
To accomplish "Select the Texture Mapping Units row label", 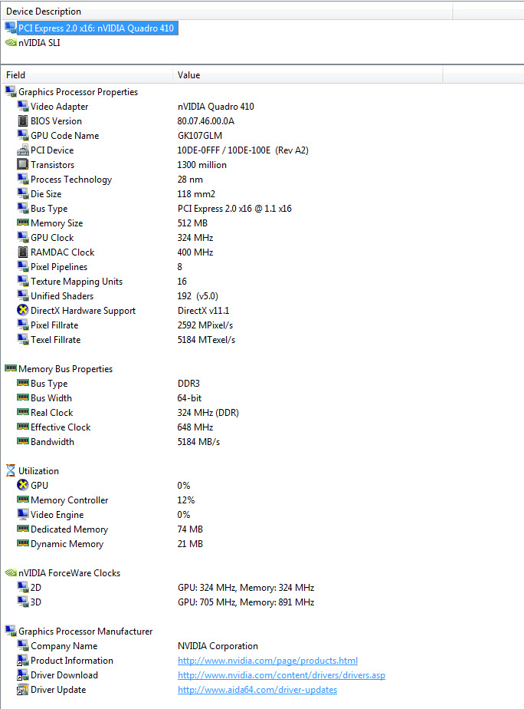I will click(x=77, y=282).
